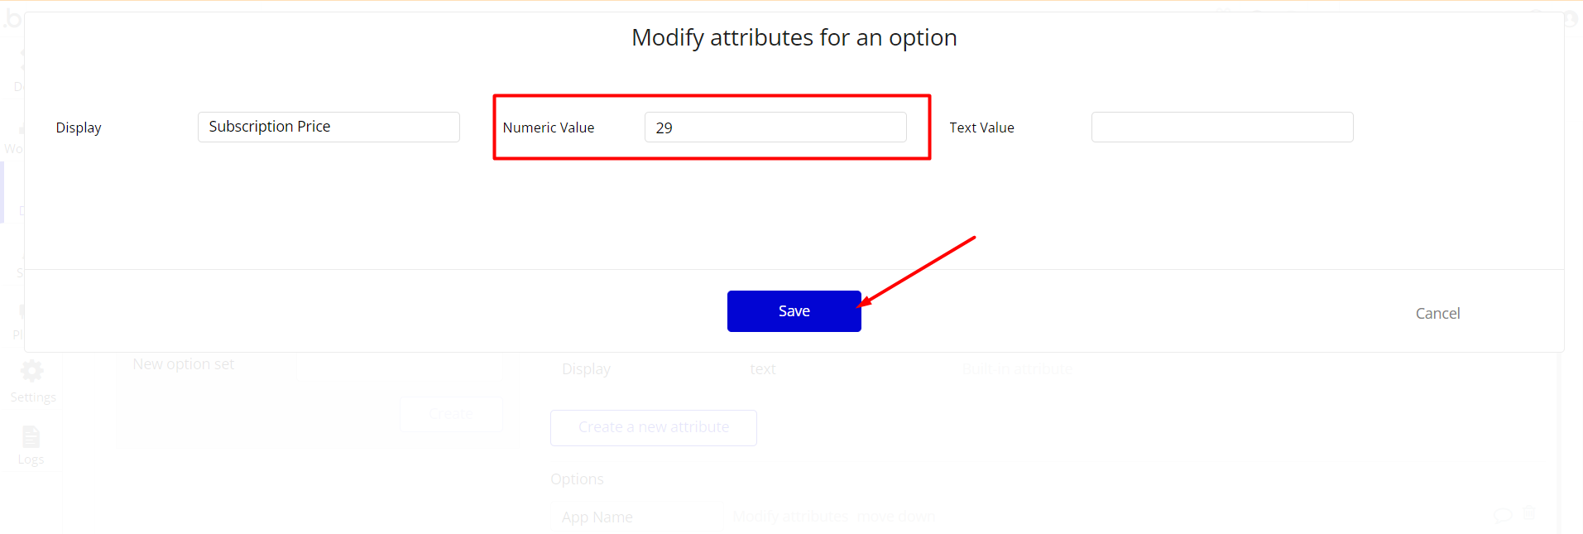Open the comment bubble icon on App Name row
The width and height of the screenshot is (1583, 534).
pyautogui.click(x=1503, y=516)
